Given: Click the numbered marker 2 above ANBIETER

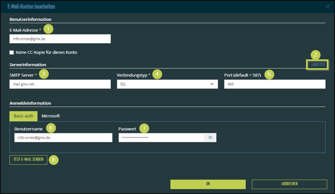Looking at the screenshot, I should coord(315,55).
